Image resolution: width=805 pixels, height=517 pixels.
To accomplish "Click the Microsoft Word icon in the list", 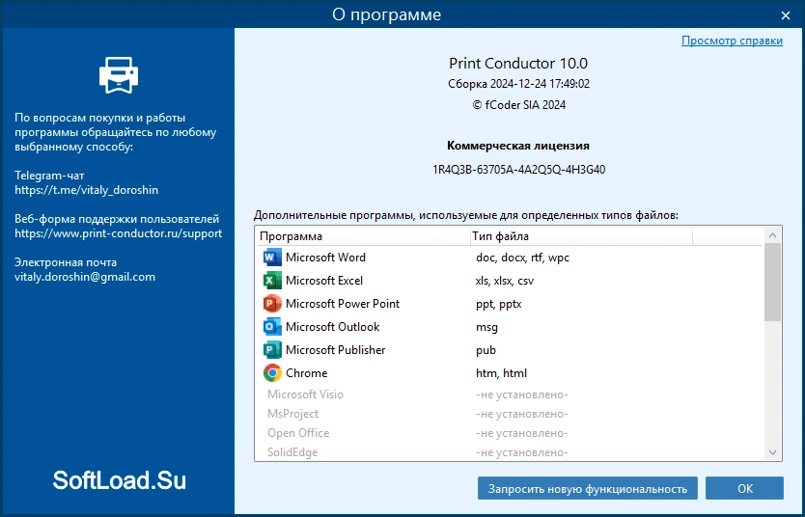I will click(272, 257).
